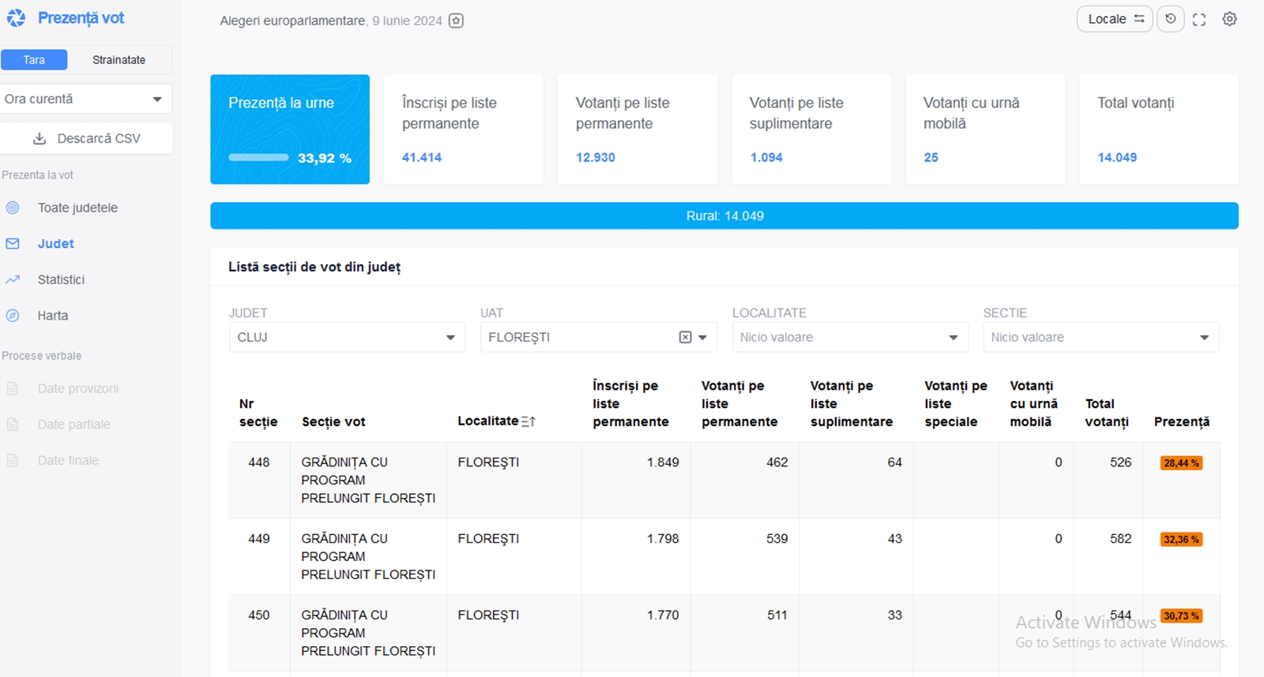Click the Listă secții de vot din județ heading

pyautogui.click(x=314, y=267)
